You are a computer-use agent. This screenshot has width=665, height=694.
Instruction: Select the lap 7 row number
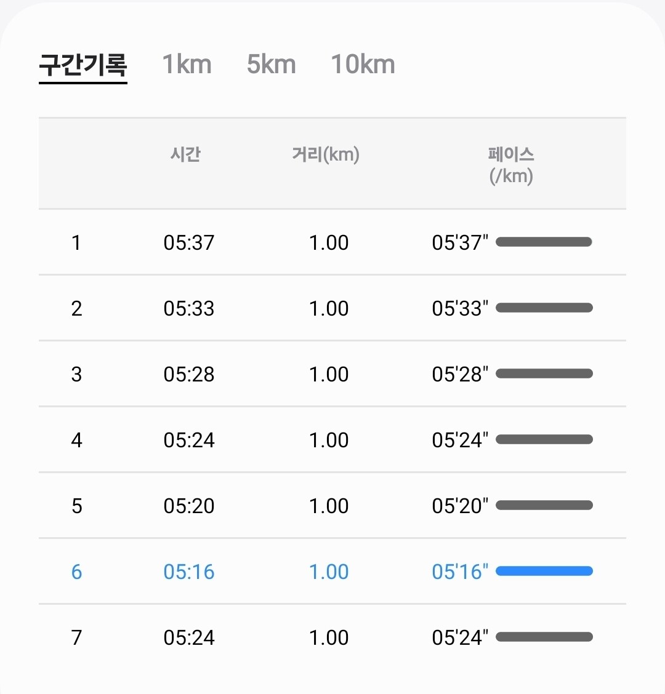pos(76,637)
